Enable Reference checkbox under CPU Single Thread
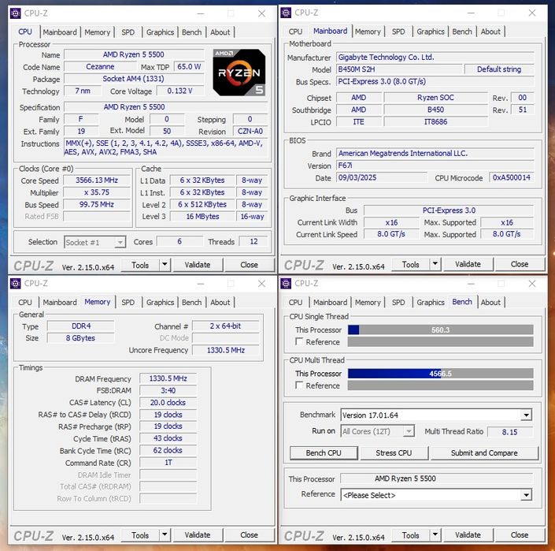The height and width of the screenshot is (551, 555). (x=299, y=341)
